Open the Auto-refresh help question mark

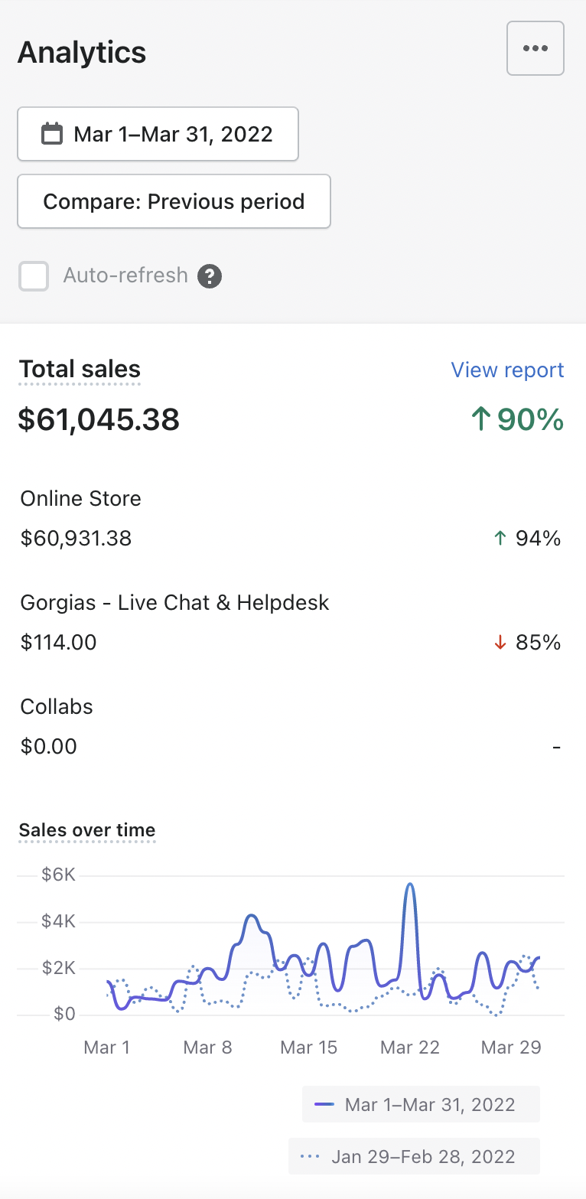210,275
